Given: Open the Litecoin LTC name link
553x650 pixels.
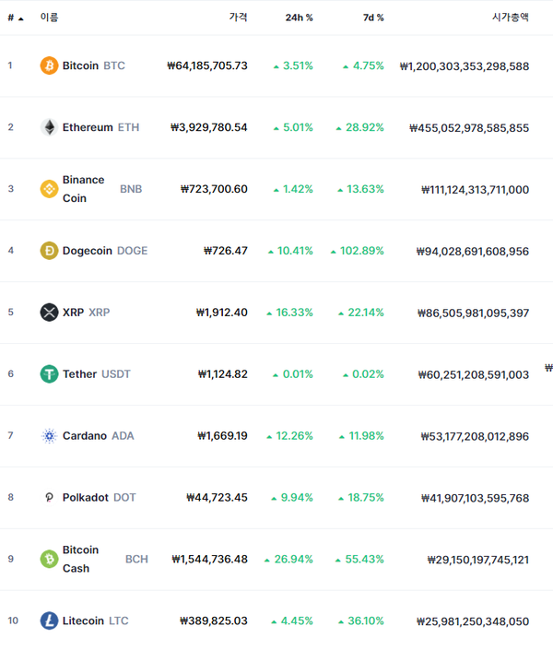Looking at the screenshot, I should [95, 620].
